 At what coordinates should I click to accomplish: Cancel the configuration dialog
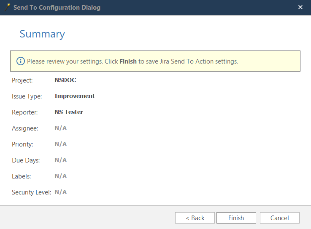point(279,218)
